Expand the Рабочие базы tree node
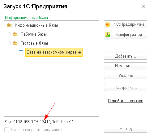 pos(9,34)
